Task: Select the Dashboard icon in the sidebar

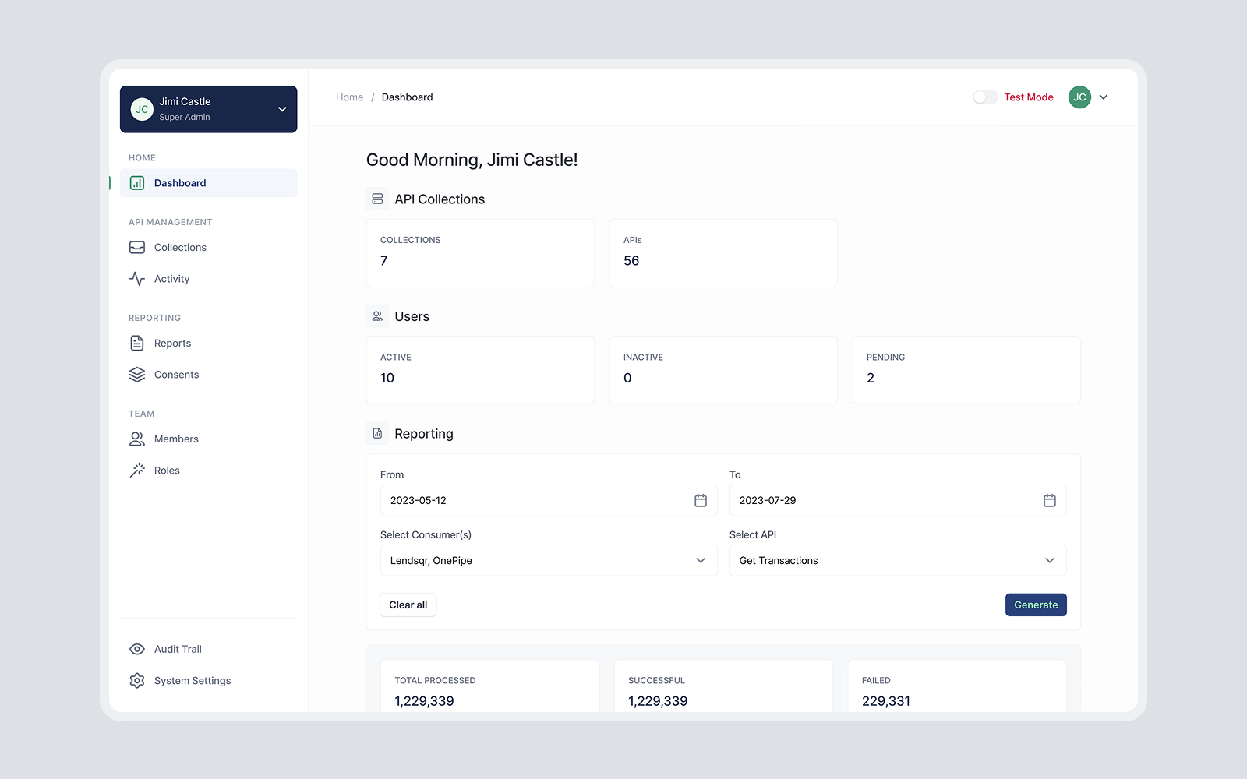Action: 137,182
